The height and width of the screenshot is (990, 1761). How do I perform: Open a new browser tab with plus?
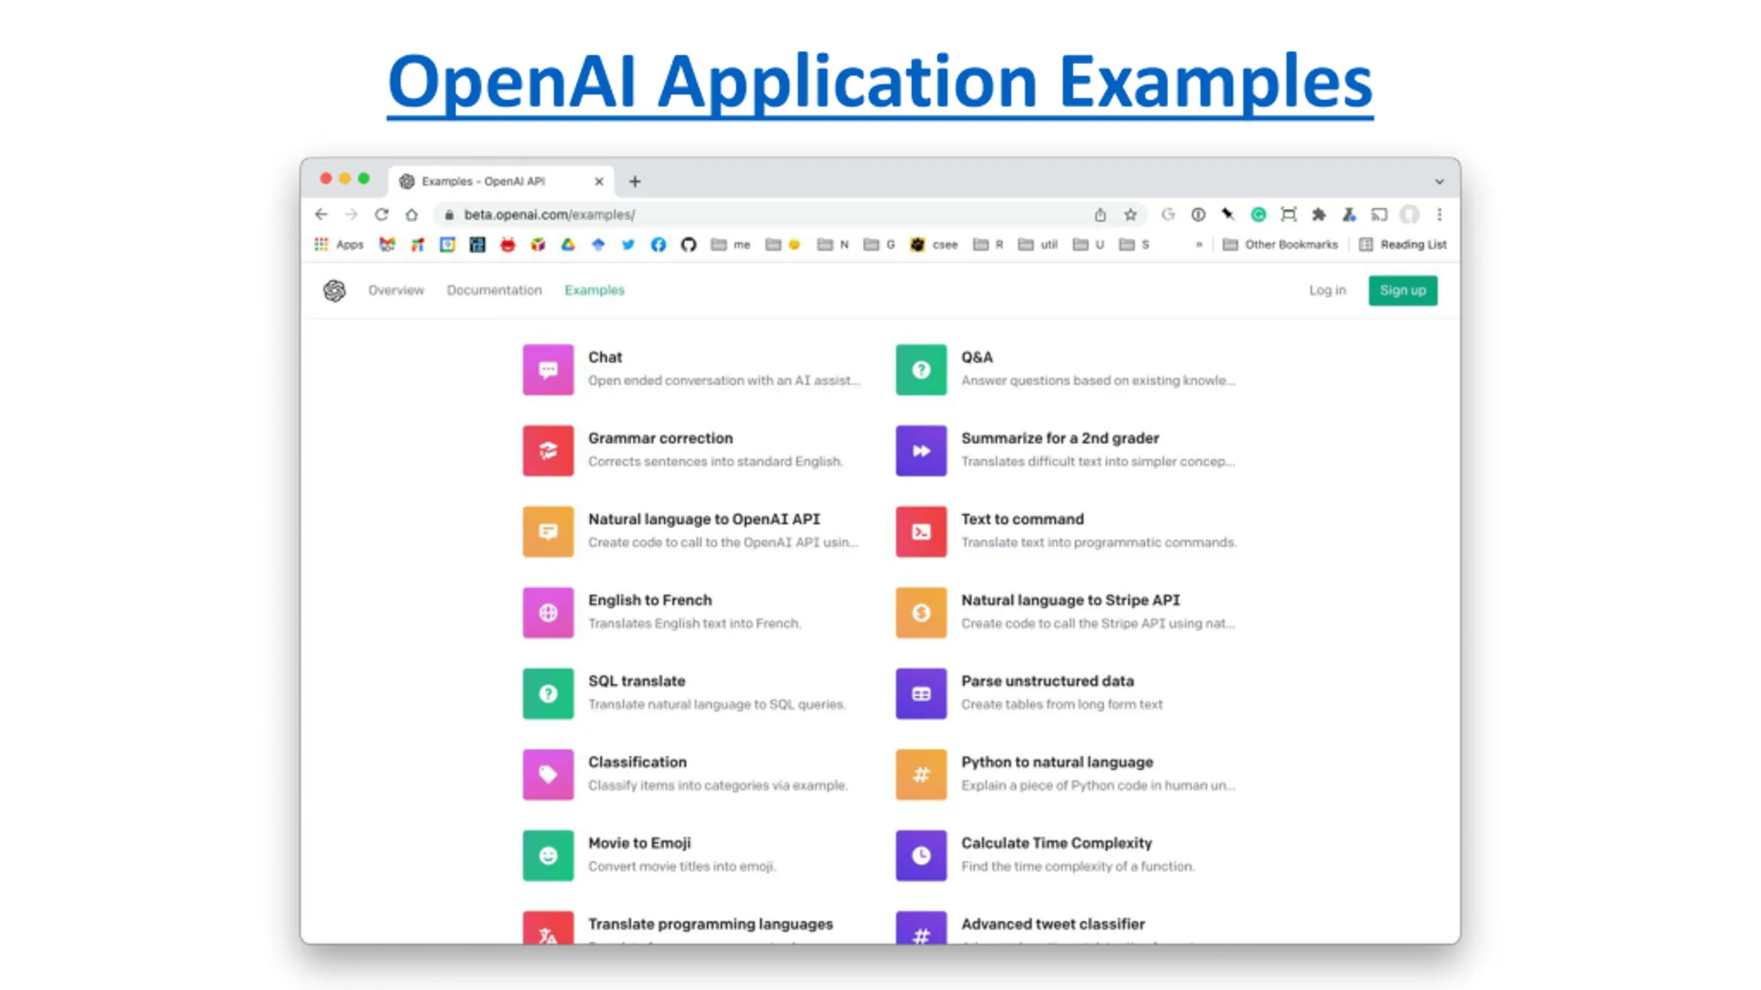pyautogui.click(x=635, y=181)
